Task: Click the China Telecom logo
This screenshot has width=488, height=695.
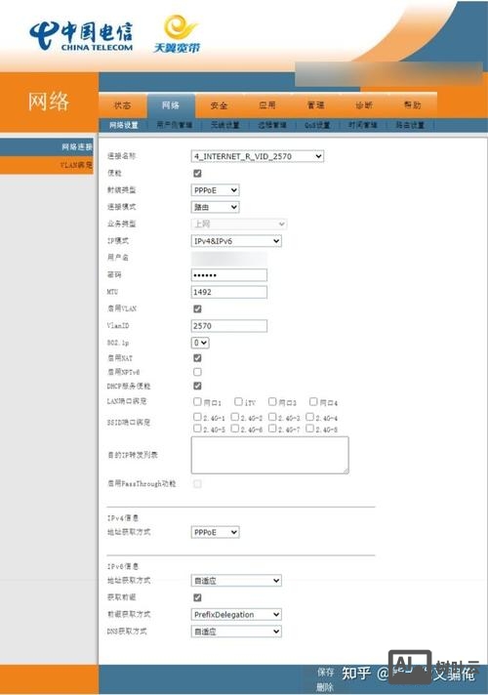Action: [81, 36]
